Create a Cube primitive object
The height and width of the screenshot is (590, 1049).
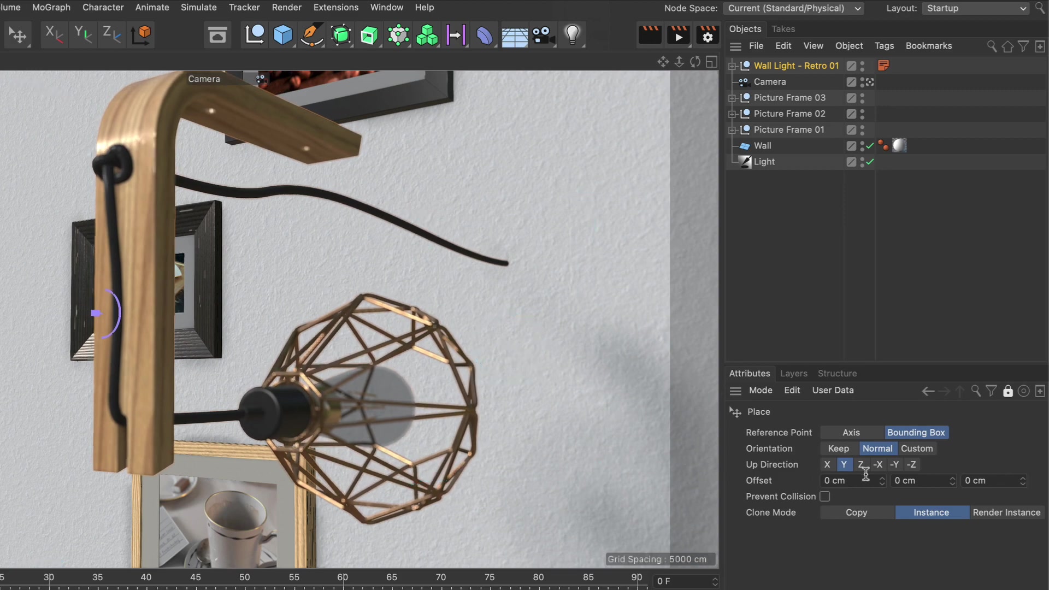(282, 35)
